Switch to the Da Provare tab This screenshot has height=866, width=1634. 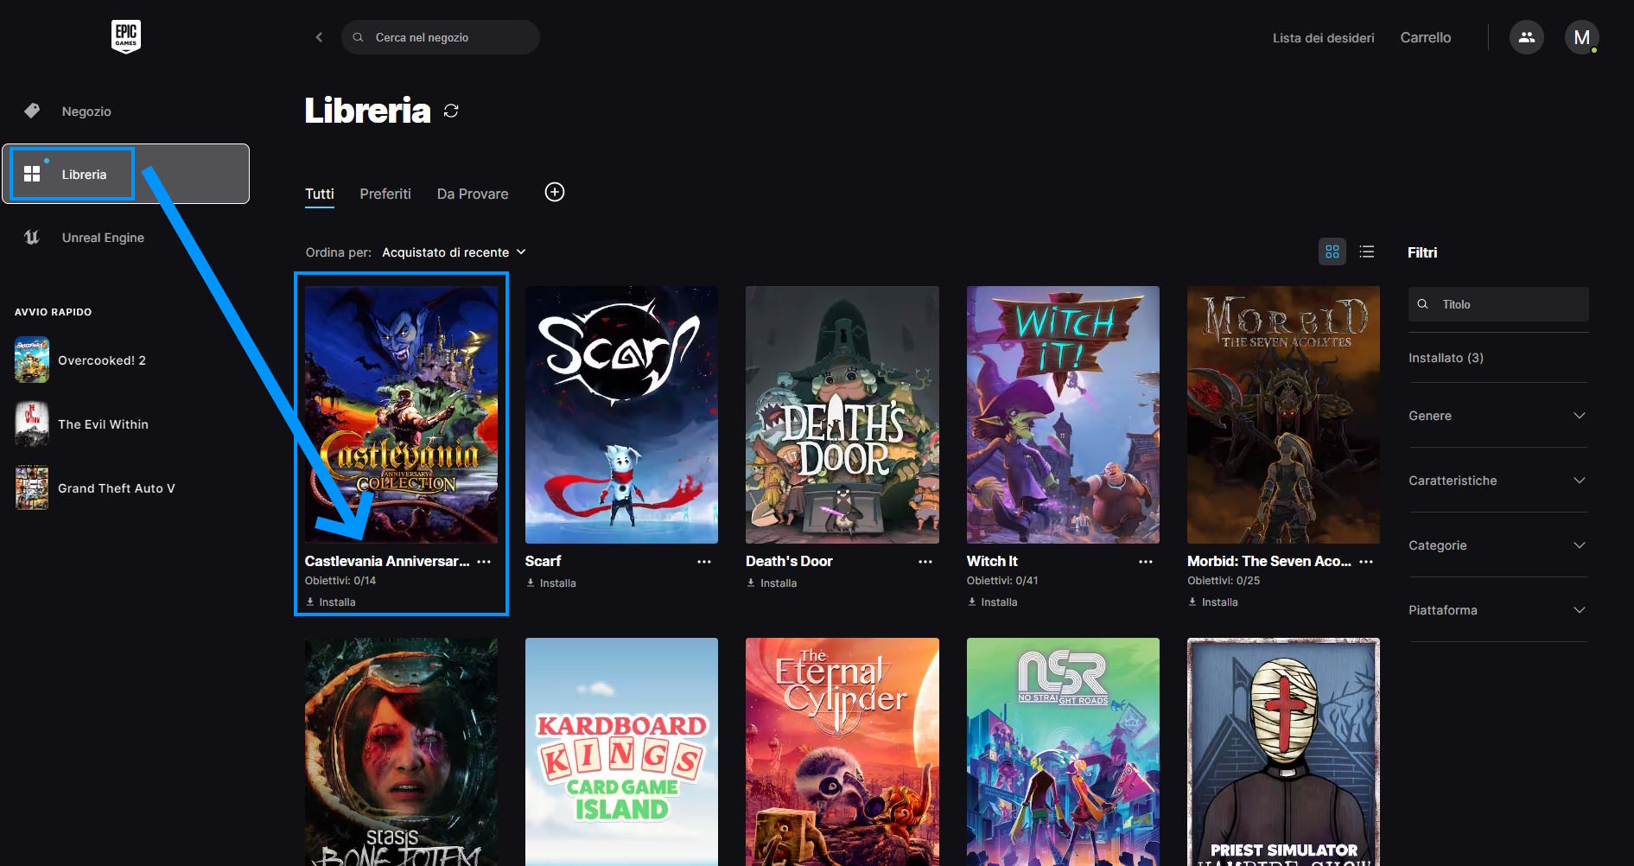473,194
